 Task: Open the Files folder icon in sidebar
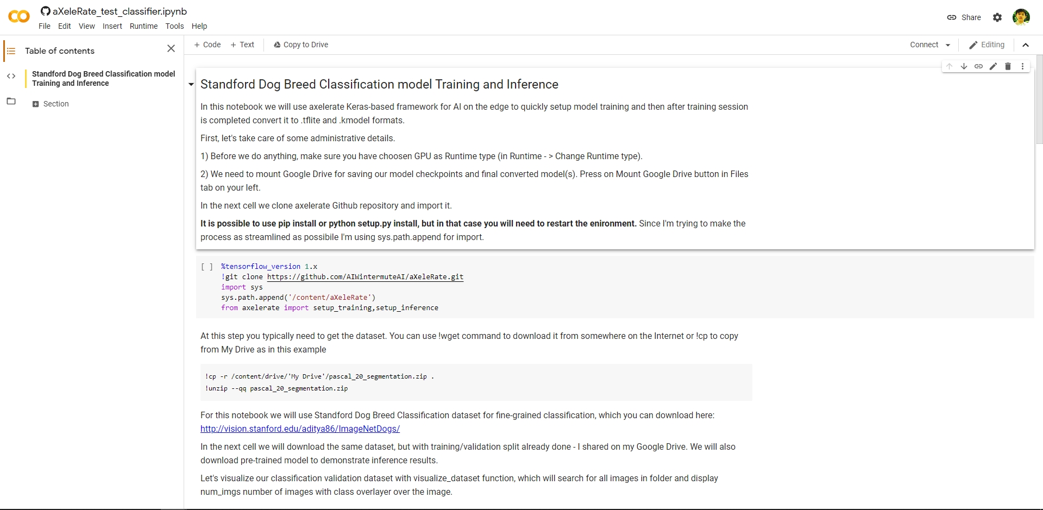pos(11,102)
